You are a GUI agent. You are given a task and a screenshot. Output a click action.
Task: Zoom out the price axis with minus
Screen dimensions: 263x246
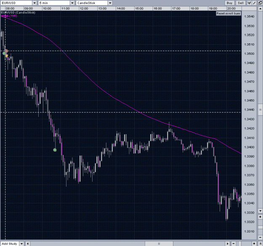coord(260,237)
